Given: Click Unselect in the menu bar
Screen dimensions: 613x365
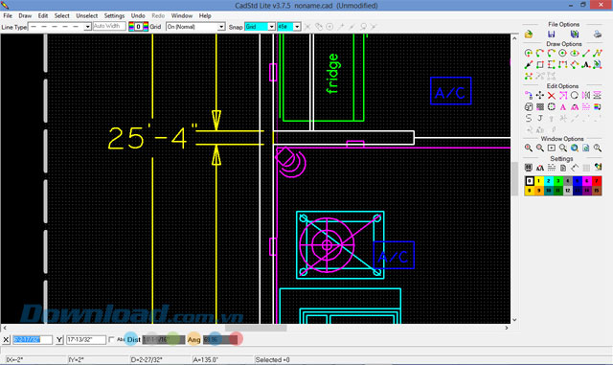Looking at the screenshot, I should point(87,15).
